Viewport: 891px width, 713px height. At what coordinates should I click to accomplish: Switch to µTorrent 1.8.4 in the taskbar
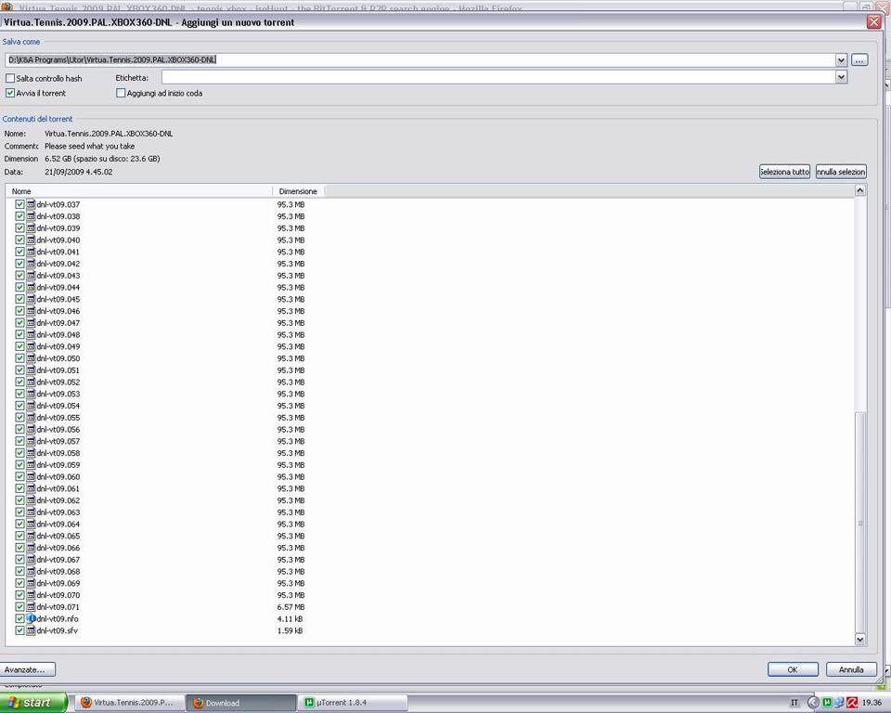coord(353,703)
